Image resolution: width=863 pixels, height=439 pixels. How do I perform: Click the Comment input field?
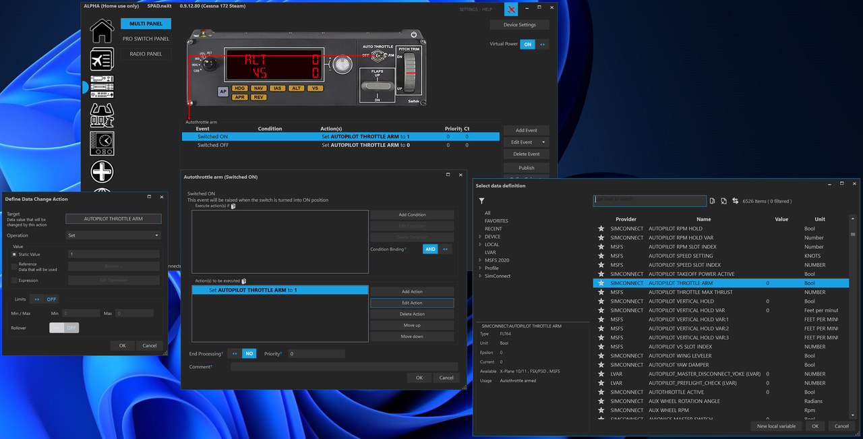[344, 367]
